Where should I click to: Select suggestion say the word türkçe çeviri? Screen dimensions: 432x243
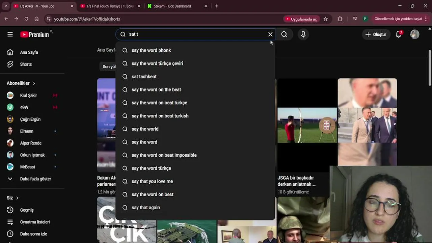(x=195, y=63)
